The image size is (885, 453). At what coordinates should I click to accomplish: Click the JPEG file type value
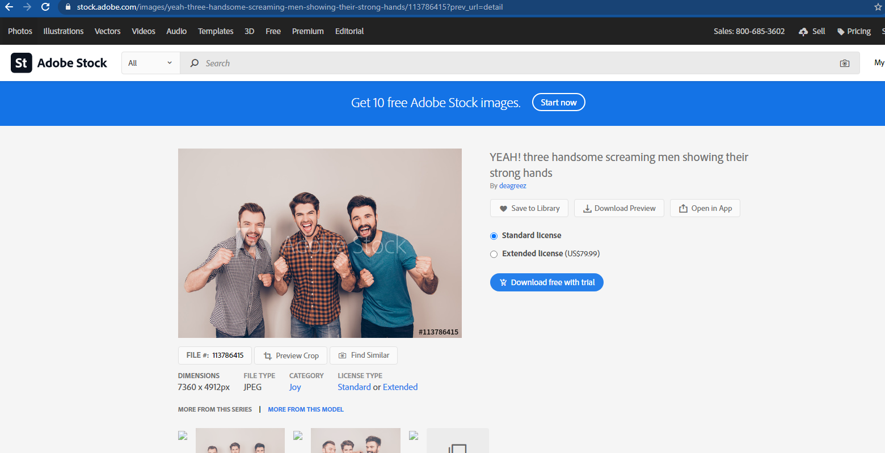(253, 387)
